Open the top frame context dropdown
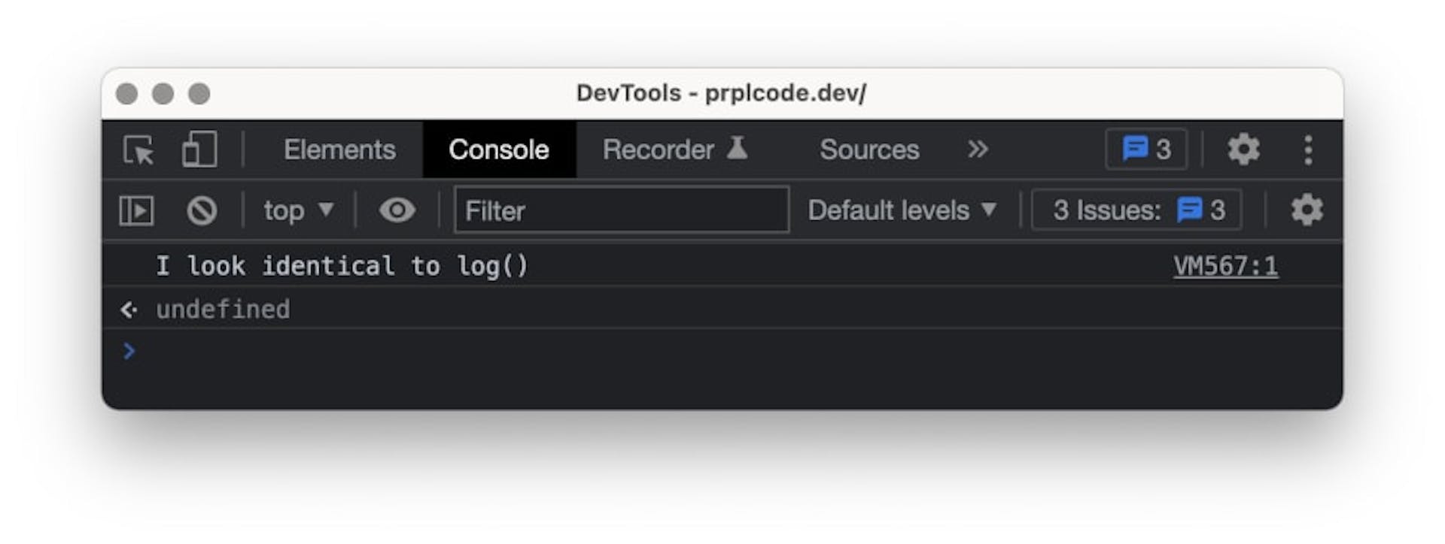 (x=297, y=211)
